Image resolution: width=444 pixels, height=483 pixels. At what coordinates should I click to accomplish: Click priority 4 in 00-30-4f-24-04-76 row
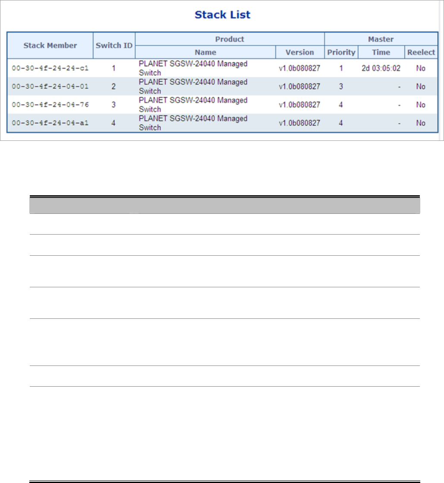tap(341, 105)
